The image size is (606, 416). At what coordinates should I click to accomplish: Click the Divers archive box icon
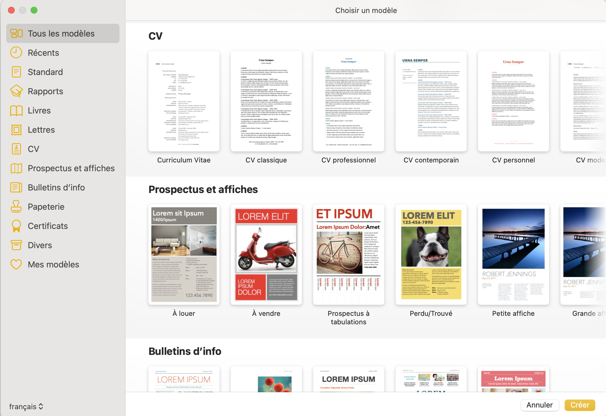(x=16, y=245)
